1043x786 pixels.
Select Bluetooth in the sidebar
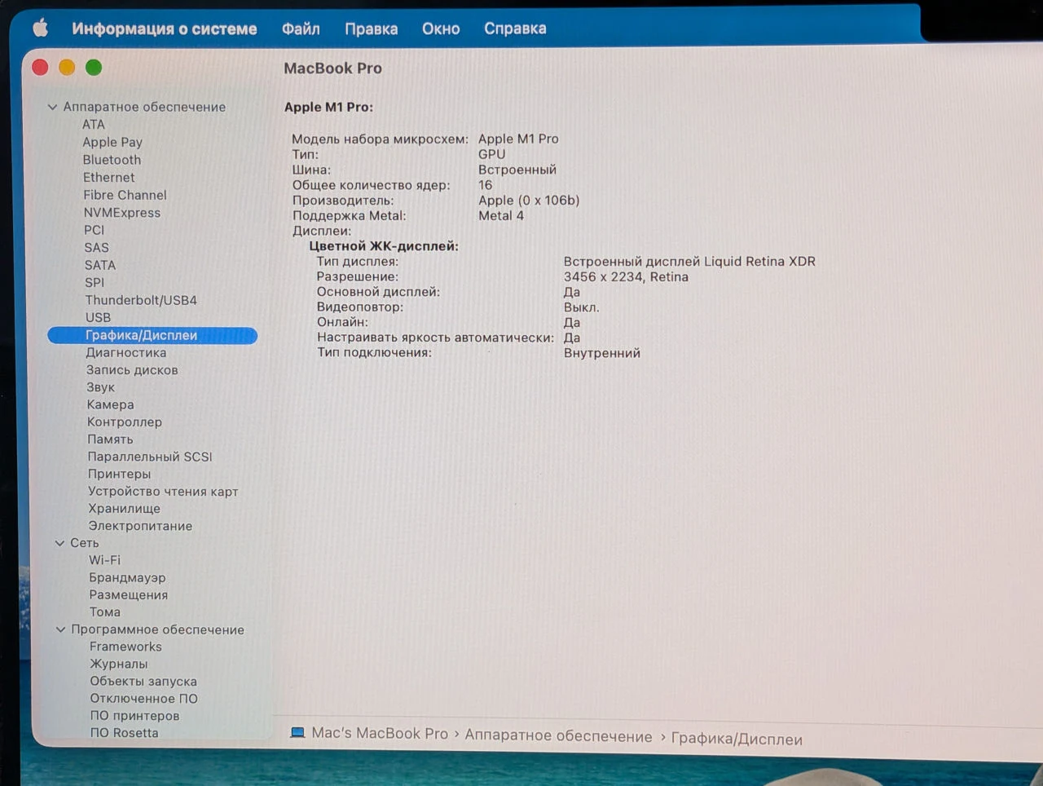coord(112,160)
